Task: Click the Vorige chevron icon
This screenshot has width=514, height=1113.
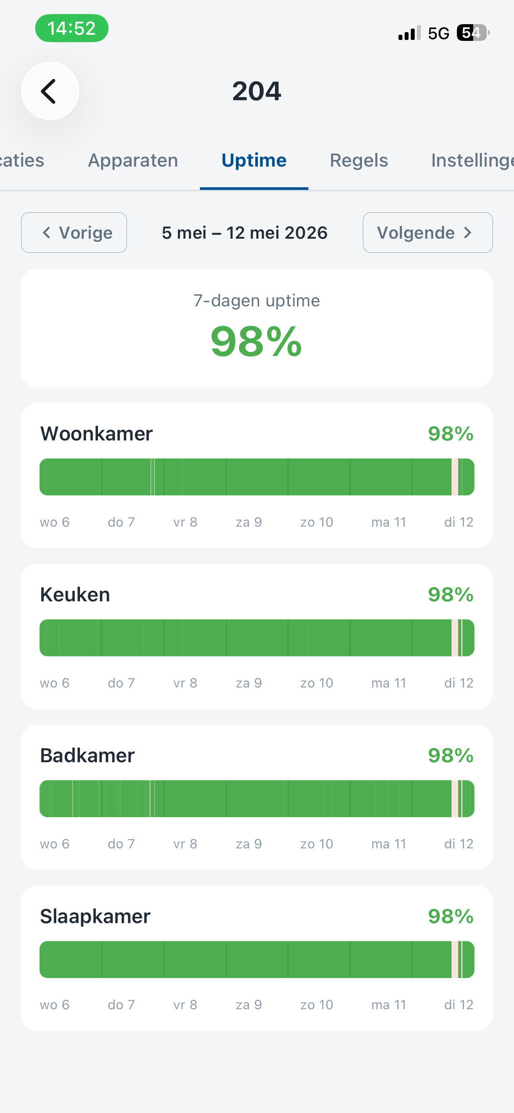Action: pos(47,233)
